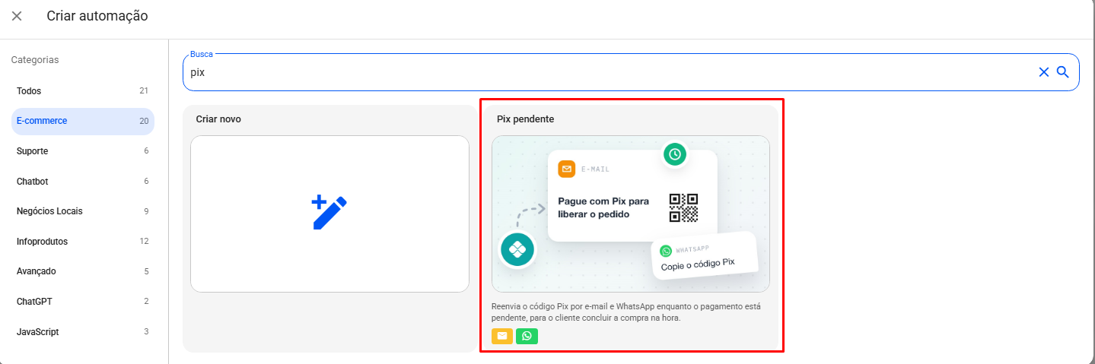This screenshot has width=1095, height=364.
Task: Click the green clock icon in the preview
Action: tap(674, 154)
